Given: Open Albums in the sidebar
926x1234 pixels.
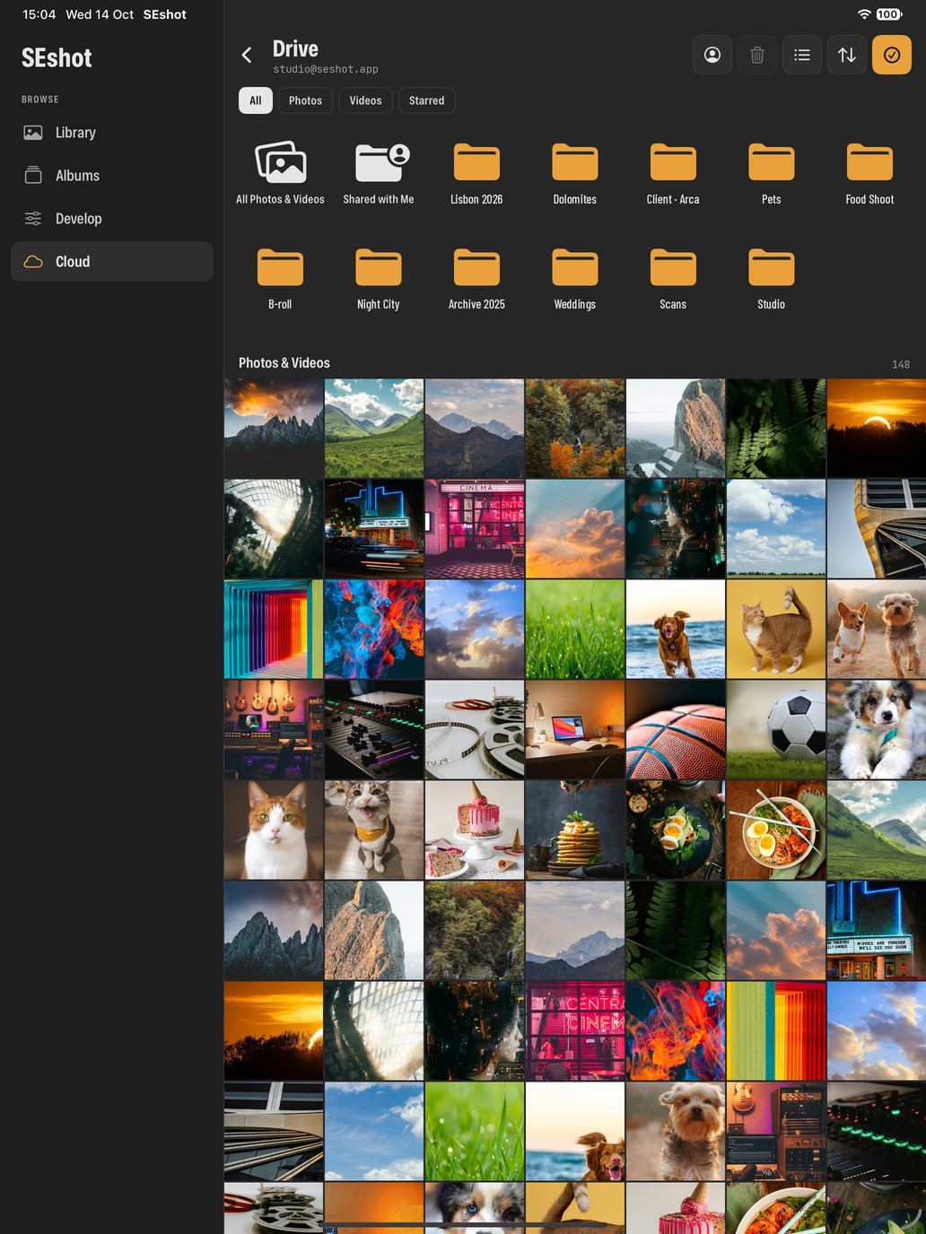Looking at the screenshot, I should tap(112, 176).
